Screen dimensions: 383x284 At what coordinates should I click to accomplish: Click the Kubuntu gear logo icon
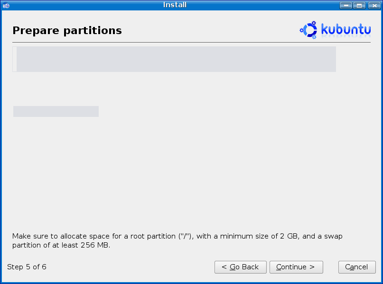pos(309,30)
